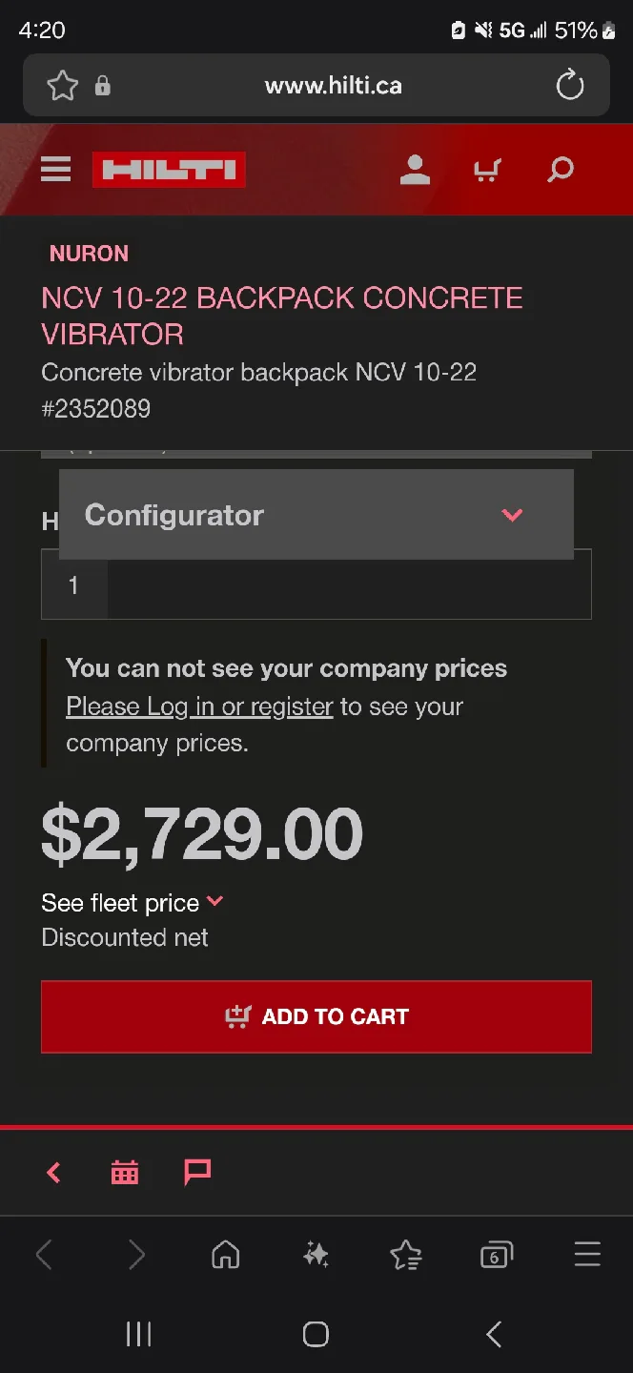
Task: Go to browser home page
Action: [226, 1255]
